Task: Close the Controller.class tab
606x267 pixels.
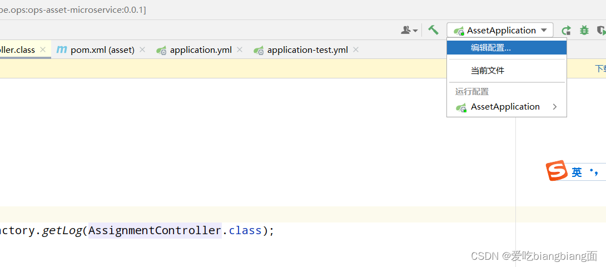Action: click(x=43, y=50)
